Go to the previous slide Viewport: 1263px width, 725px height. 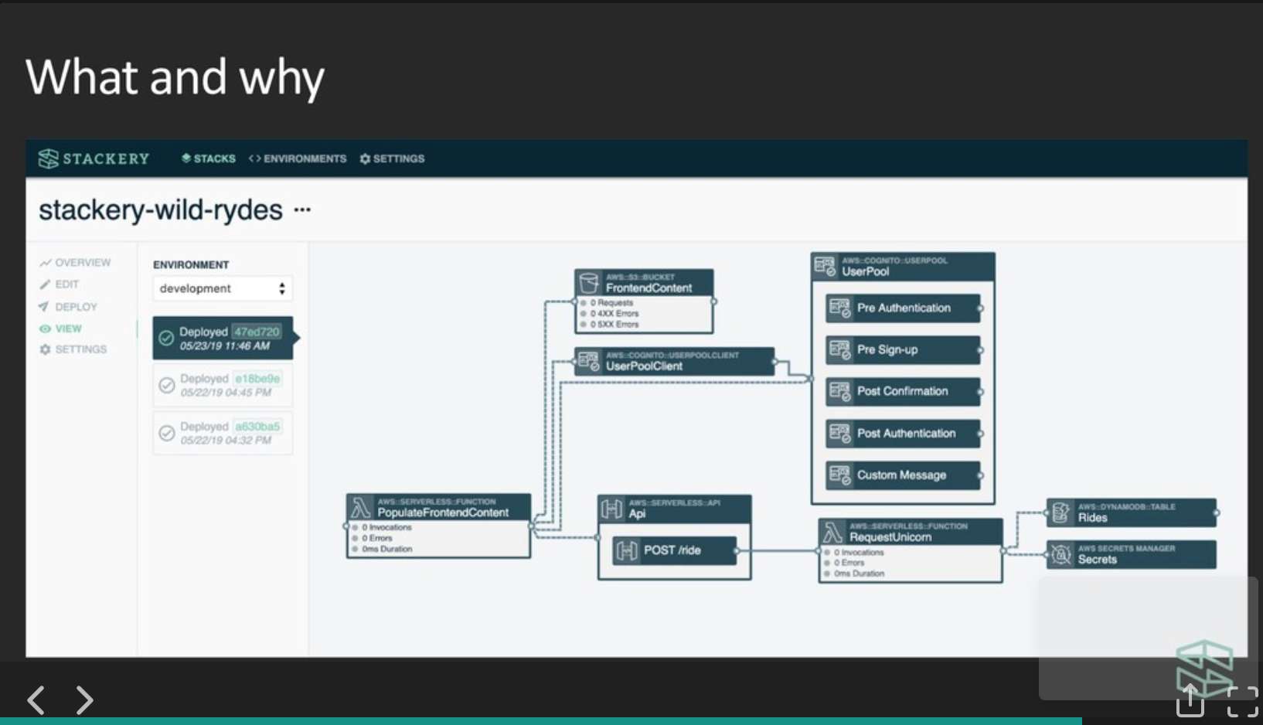(36, 700)
